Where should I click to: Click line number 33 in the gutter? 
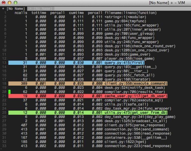click(x=4, y=146)
